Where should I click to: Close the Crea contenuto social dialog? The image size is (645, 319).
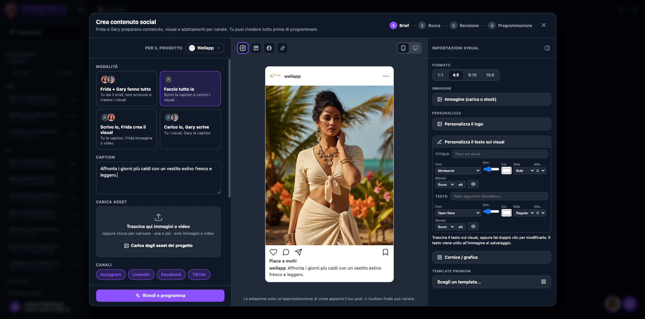tap(543, 25)
